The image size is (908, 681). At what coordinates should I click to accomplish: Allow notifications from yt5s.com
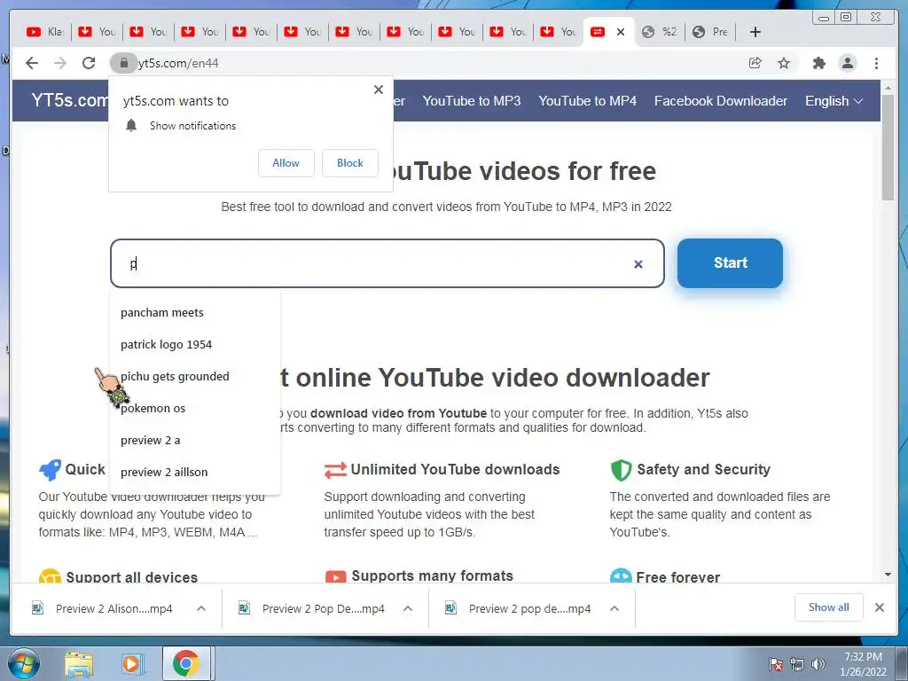[286, 163]
